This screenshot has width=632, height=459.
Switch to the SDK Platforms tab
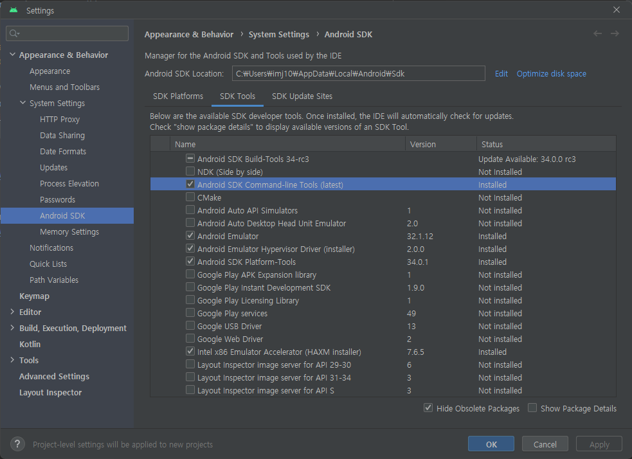178,96
